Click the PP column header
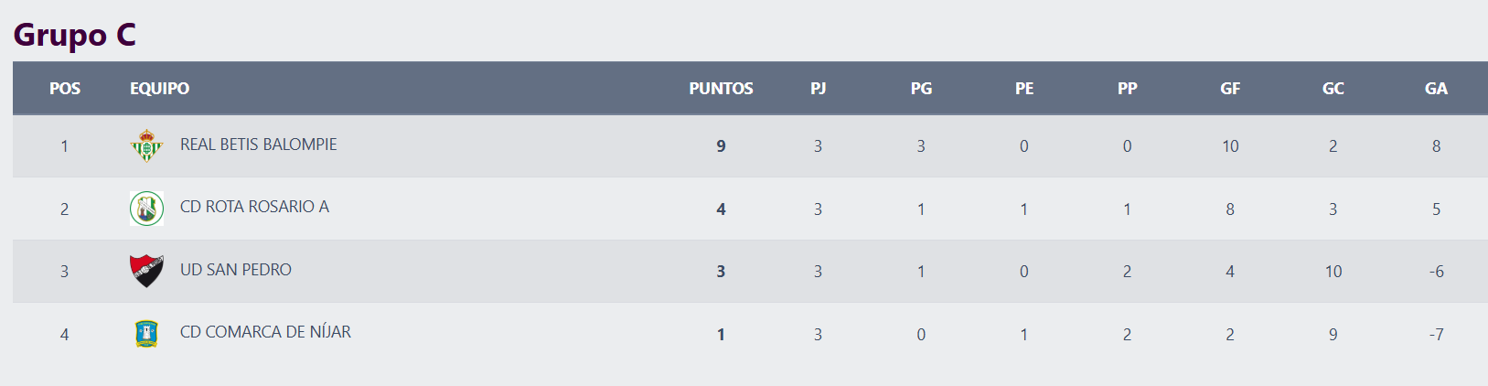 point(1127,89)
